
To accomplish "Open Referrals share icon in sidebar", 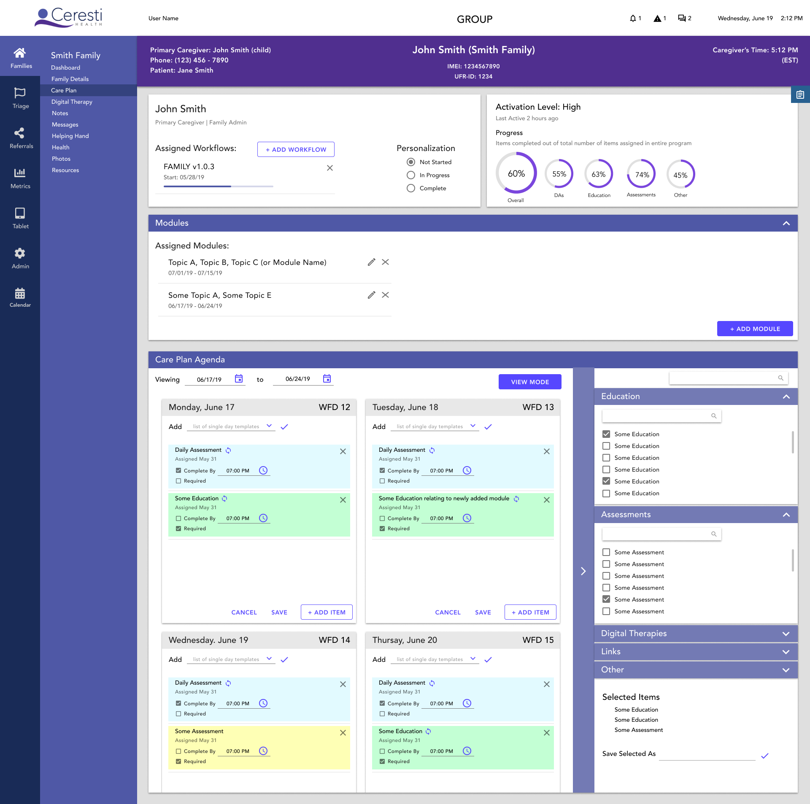I will (20, 133).
